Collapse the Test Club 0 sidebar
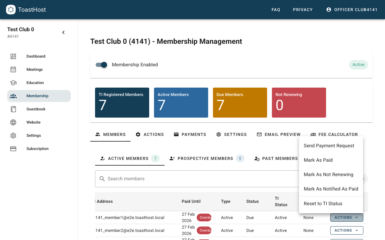385x240 pixels. (x=63, y=32)
